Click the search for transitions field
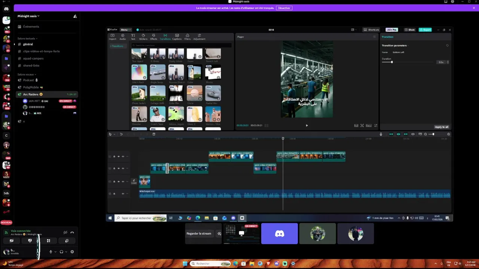 point(181,45)
